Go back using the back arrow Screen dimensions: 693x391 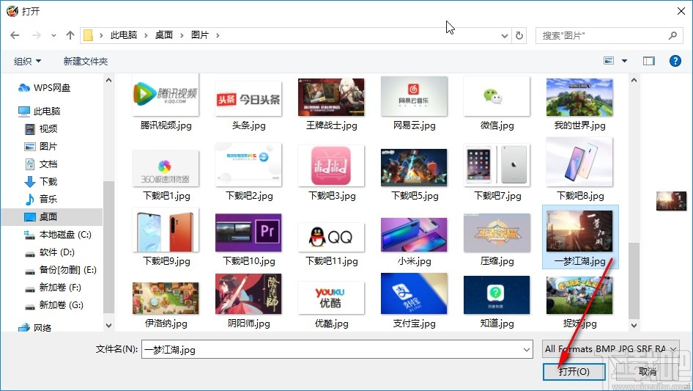click(15, 35)
